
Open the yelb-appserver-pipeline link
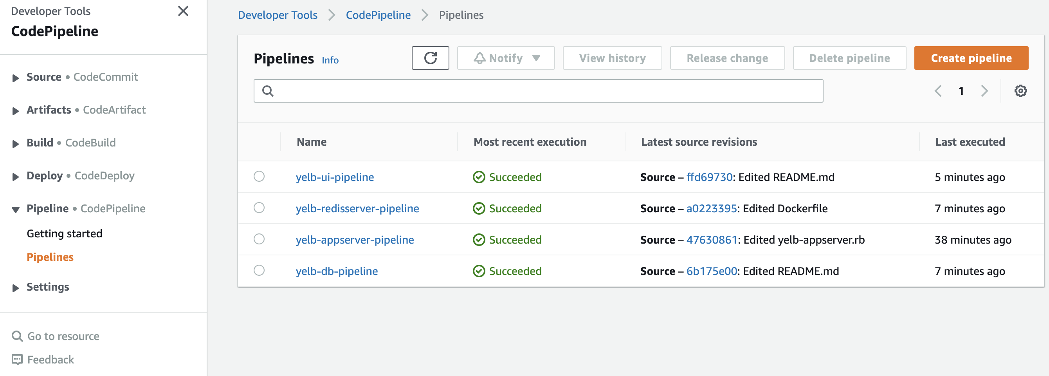pos(355,240)
